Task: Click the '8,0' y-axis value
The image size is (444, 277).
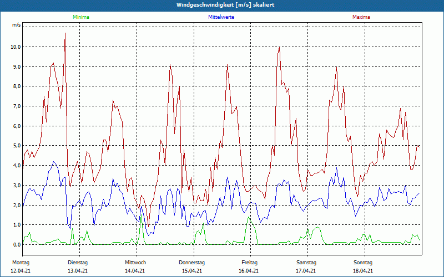Action: pyautogui.click(x=17, y=86)
